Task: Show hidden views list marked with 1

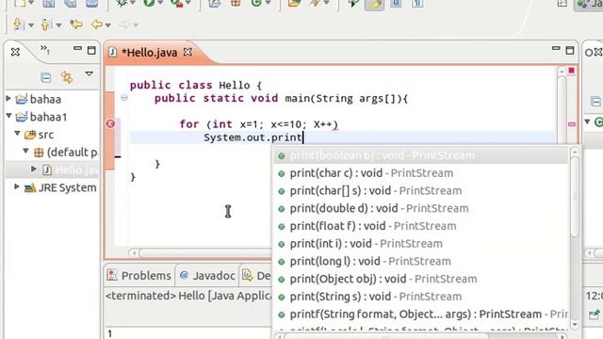Action: click(x=45, y=49)
